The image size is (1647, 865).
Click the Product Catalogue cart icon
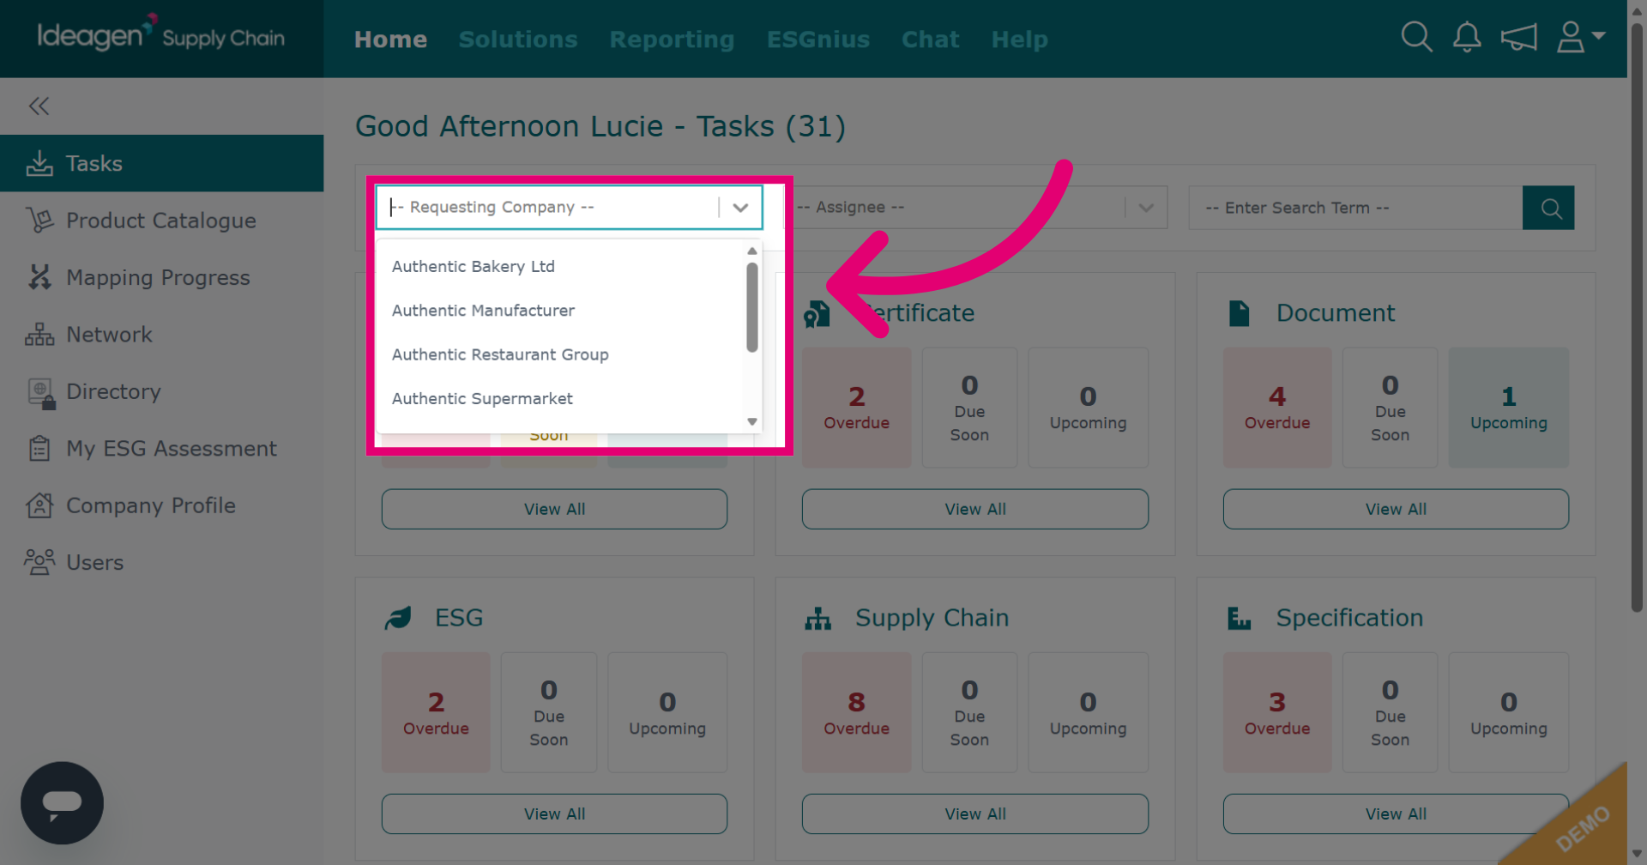39,221
